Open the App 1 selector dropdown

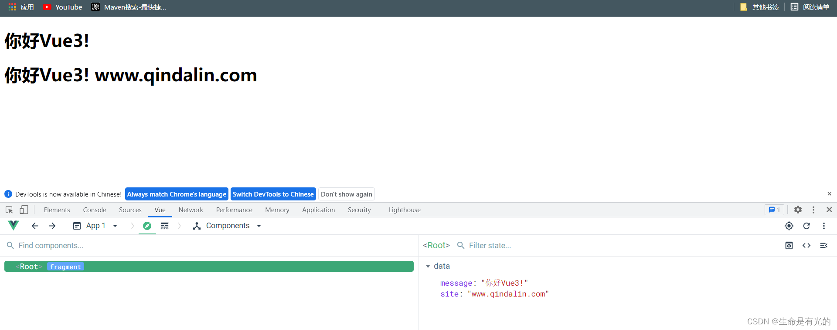[95, 226]
